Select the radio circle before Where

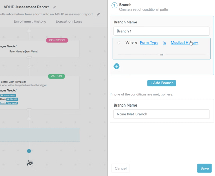(119, 43)
